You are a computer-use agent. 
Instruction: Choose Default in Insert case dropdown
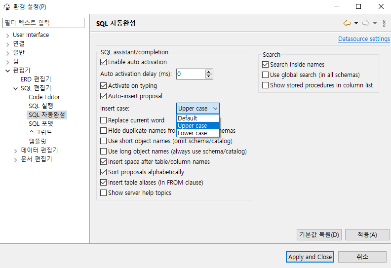[x=188, y=118]
